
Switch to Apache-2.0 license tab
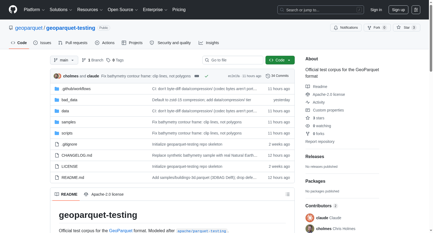[x=104, y=194]
